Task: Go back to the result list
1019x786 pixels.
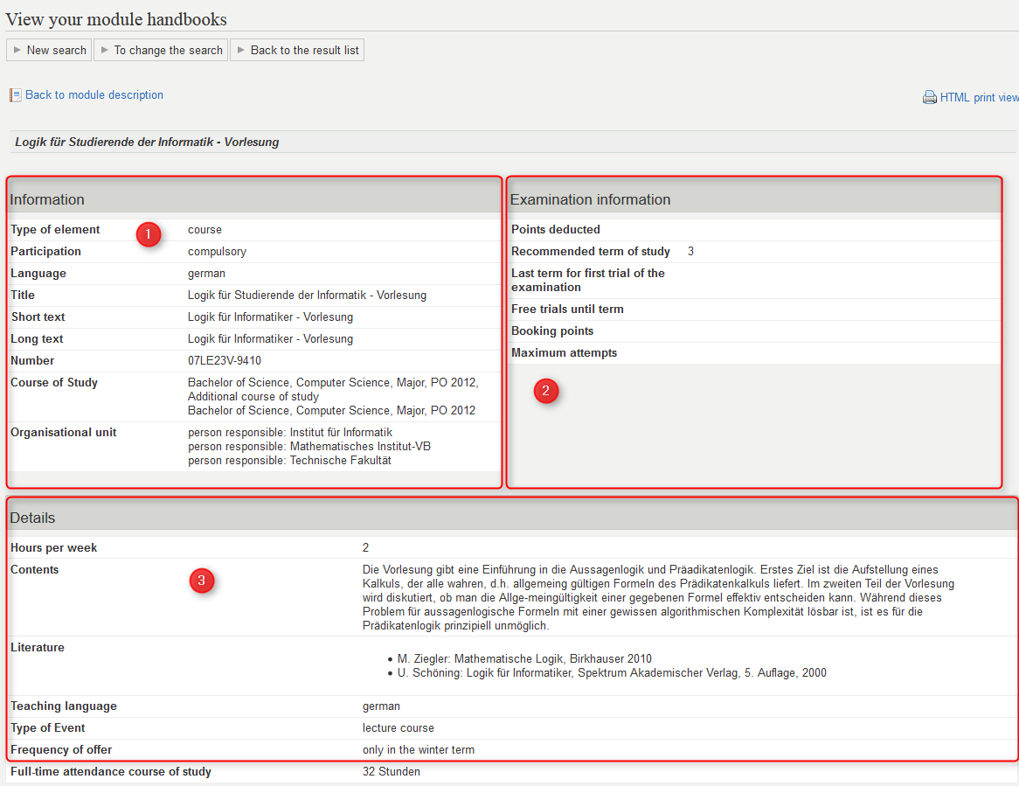Action: point(297,50)
